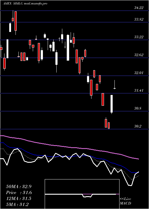Click the 32.62 price axis label
Image resolution: width=149 pixels, height=209 pixels.
coord(139,55)
